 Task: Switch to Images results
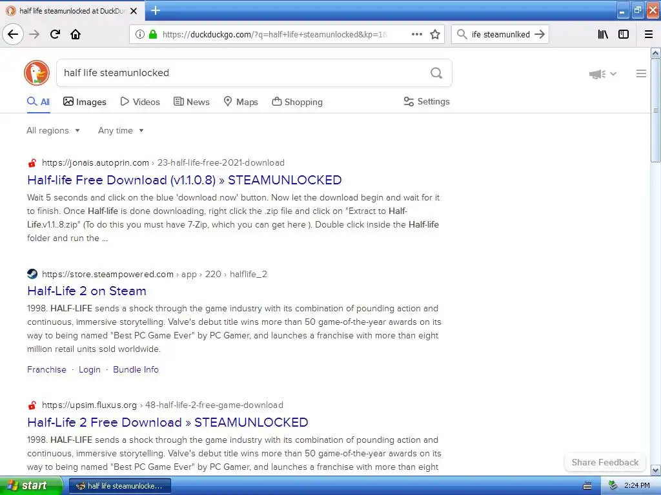85,102
